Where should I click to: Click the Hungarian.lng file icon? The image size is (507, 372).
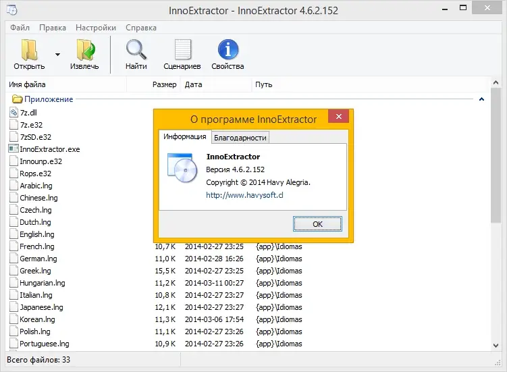click(x=14, y=283)
